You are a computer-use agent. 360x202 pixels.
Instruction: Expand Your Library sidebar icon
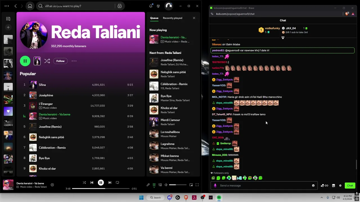tap(8, 19)
